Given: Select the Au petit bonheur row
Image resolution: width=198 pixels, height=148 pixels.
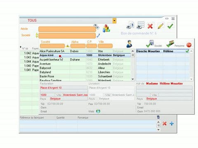Looking at the screenshot, I should (85, 60).
